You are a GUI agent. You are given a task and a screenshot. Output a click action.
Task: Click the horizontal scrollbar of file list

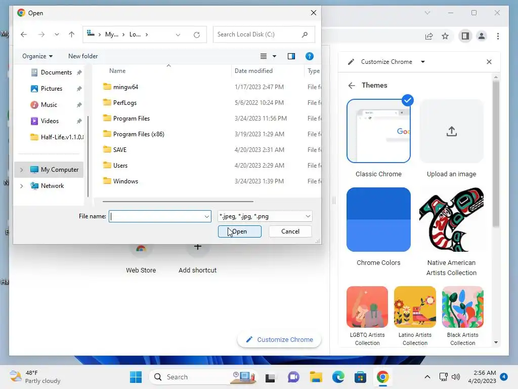[x=178, y=201]
